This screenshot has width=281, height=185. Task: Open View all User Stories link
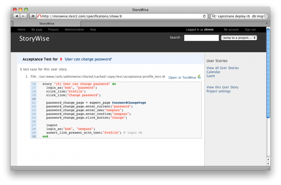click(223, 68)
